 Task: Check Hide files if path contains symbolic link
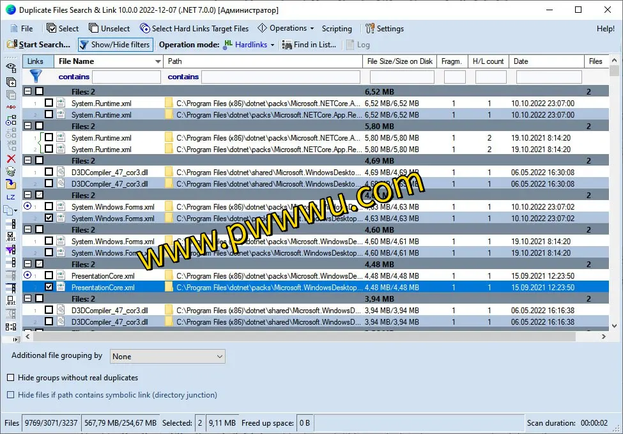tap(11, 395)
